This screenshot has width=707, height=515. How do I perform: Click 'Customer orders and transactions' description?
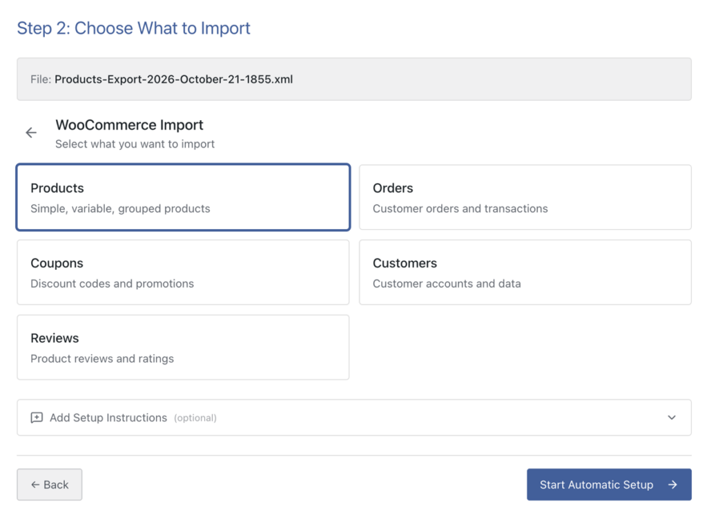pos(461,208)
